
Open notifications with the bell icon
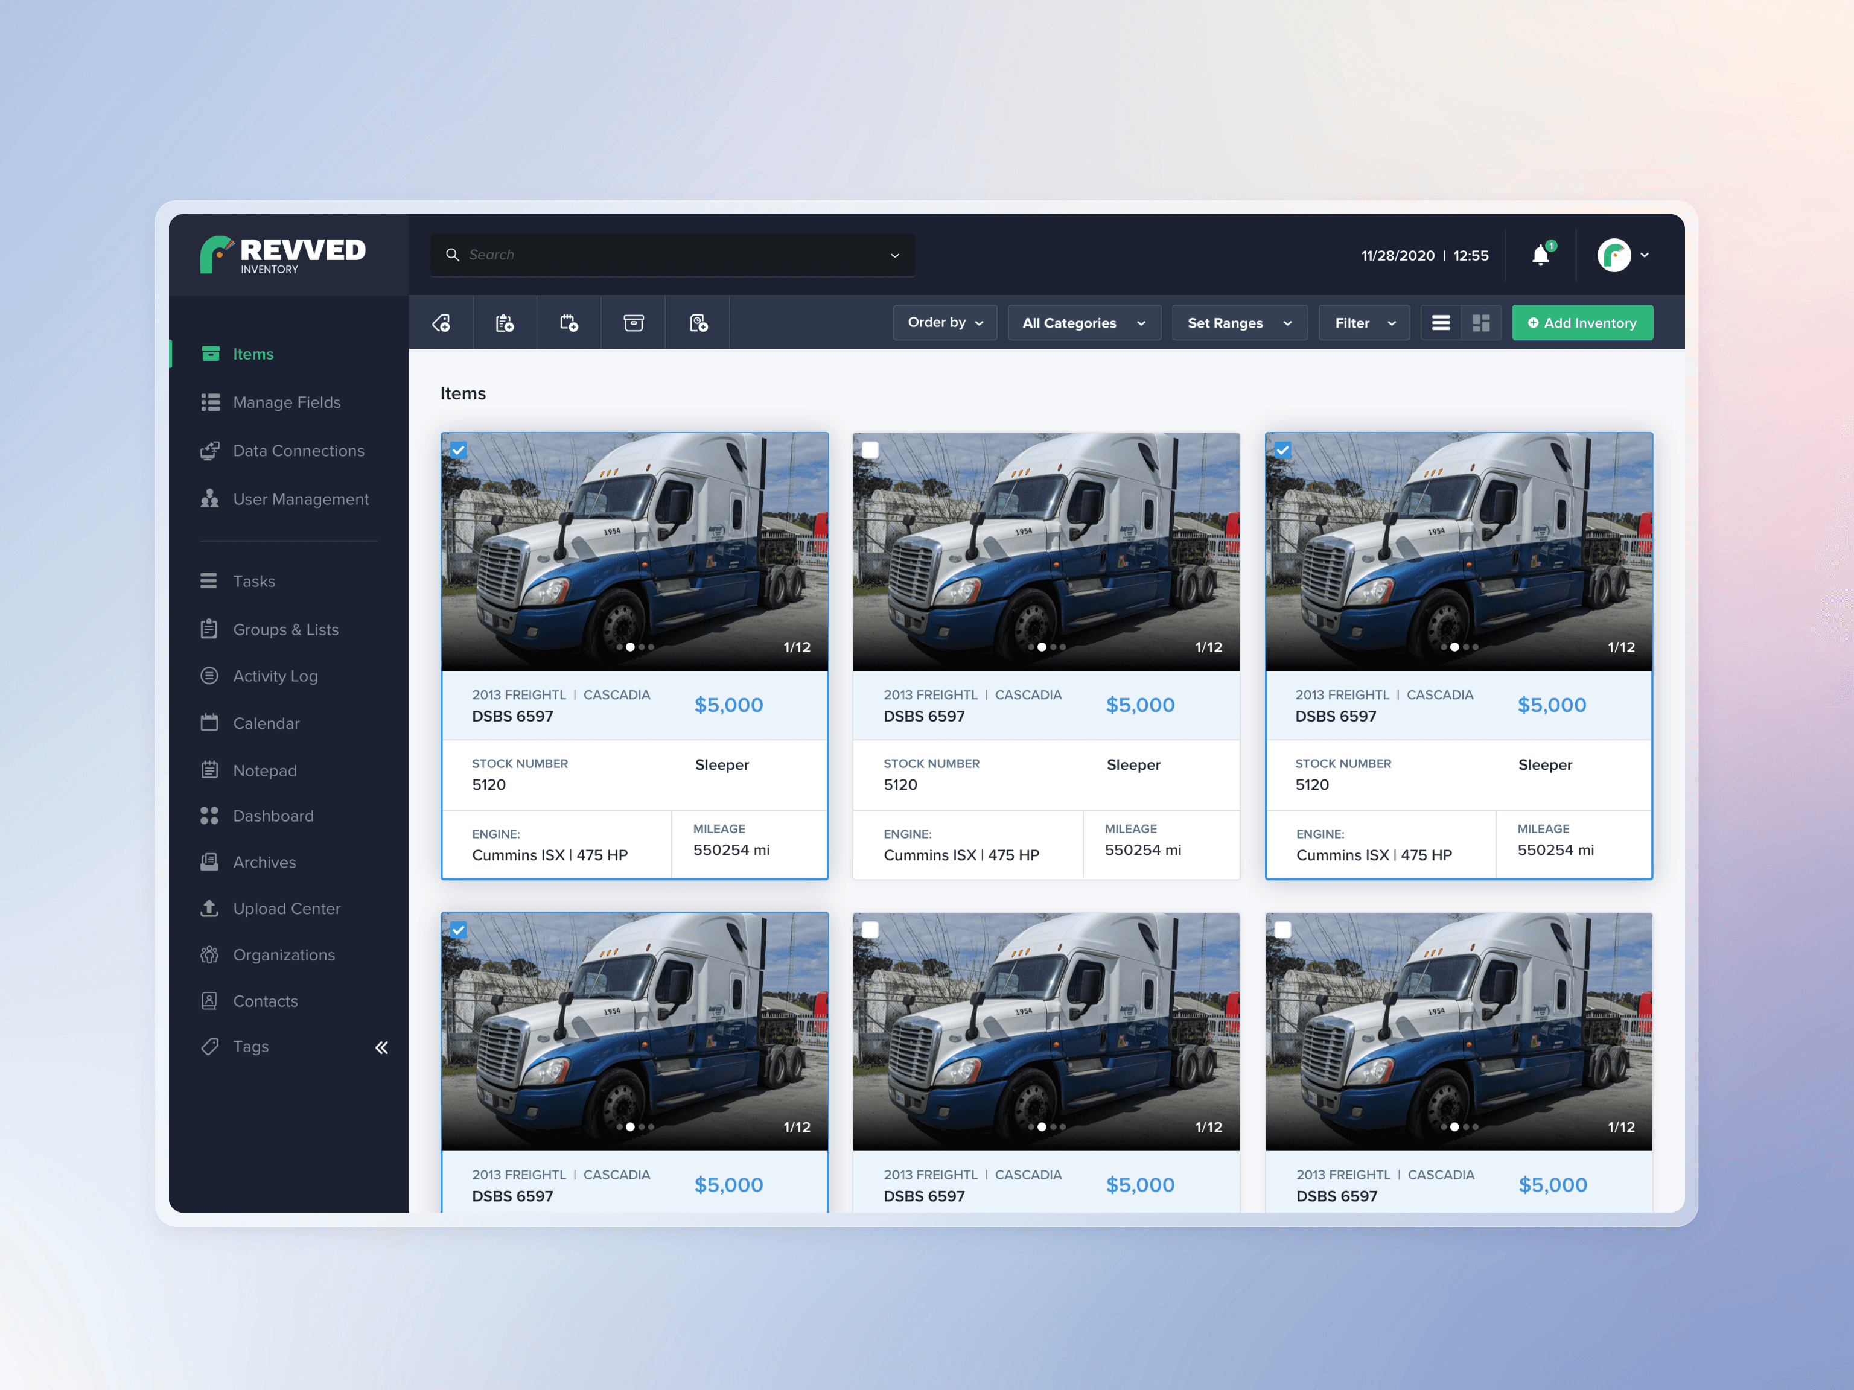1540,256
